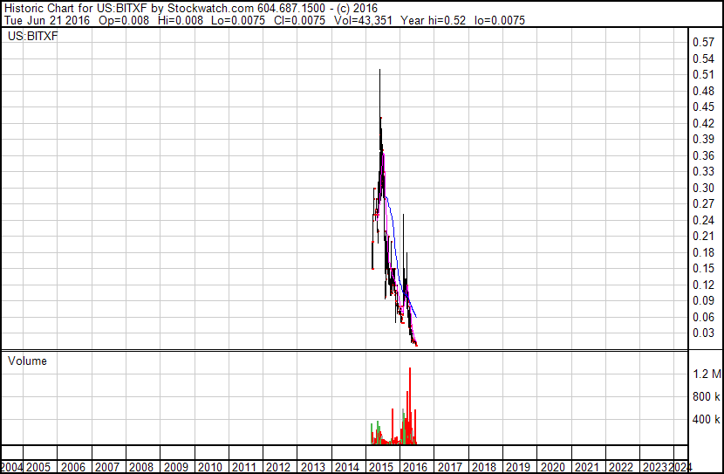724x474 pixels.
Task: Click the tallest red volume bar
Action: (x=410, y=406)
